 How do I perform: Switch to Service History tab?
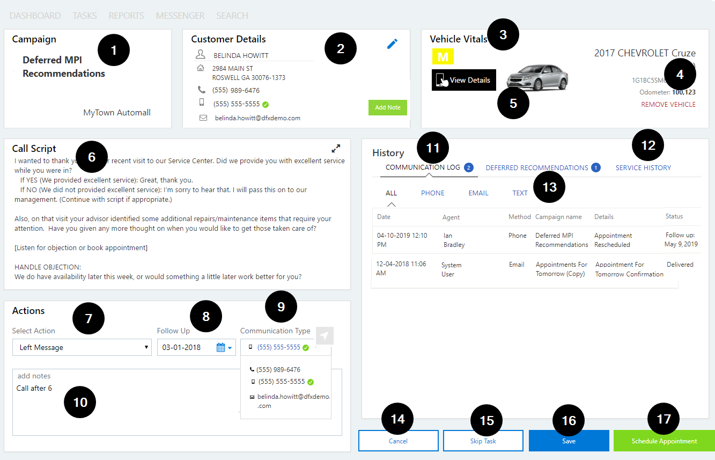point(643,167)
